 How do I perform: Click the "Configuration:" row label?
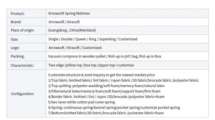pyautogui.click(x=22, y=94)
